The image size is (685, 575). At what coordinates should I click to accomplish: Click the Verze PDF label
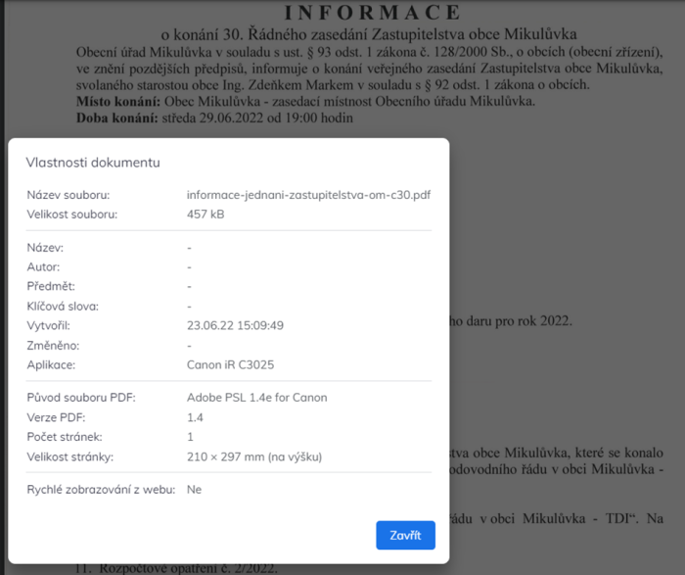[x=56, y=417]
